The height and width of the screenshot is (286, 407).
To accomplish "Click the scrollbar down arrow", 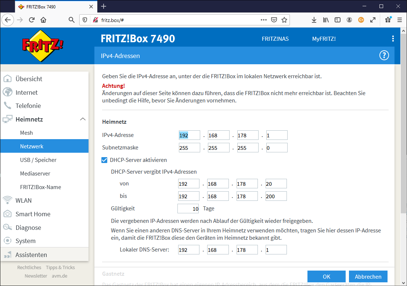I will click(x=403, y=283).
